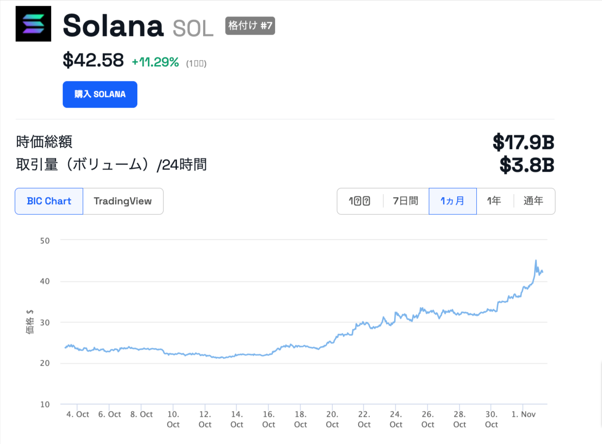Click the 購入 SOLANA buy button
The image size is (602, 444).
[100, 94]
